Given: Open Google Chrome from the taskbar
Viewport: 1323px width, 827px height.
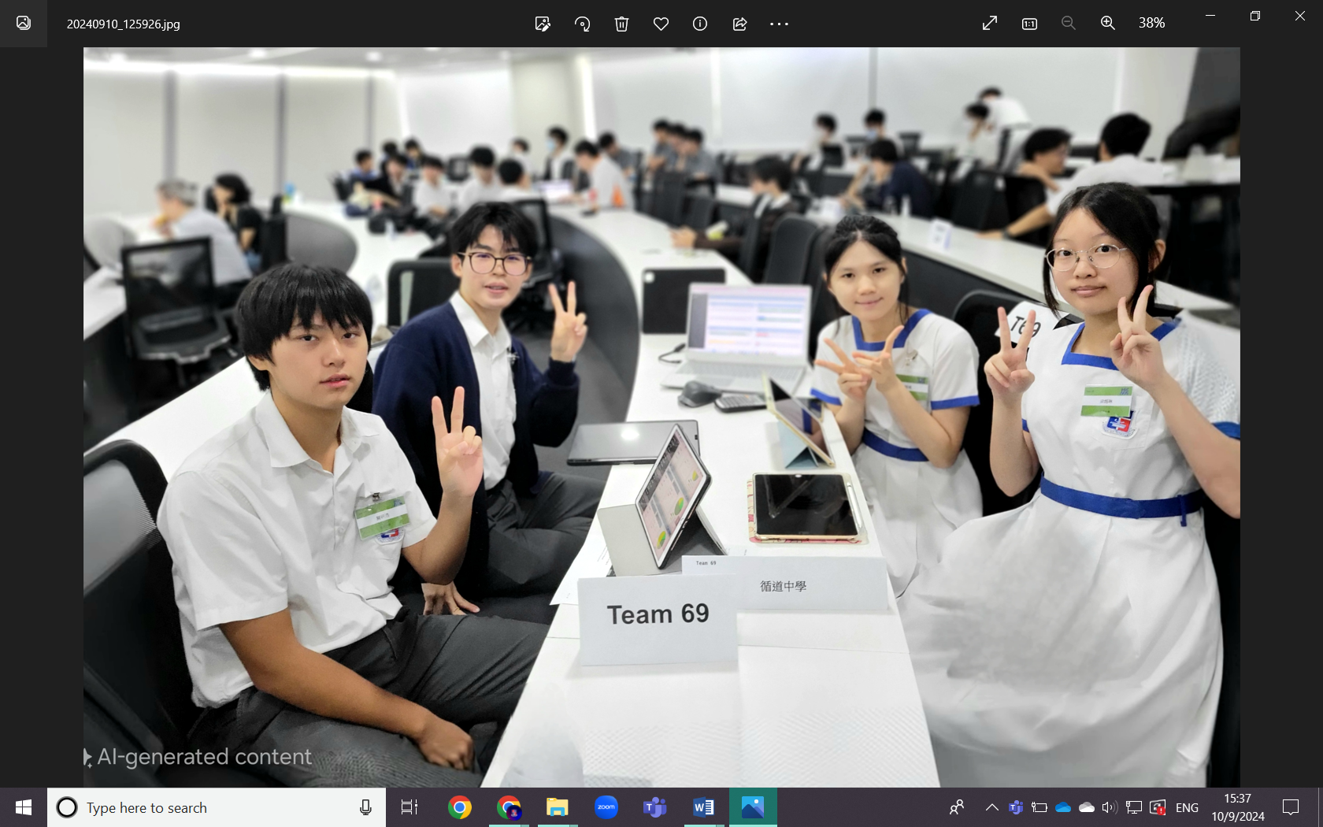Looking at the screenshot, I should 460,807.
